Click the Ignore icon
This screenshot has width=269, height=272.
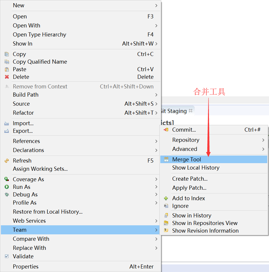[x=166, y=206]
